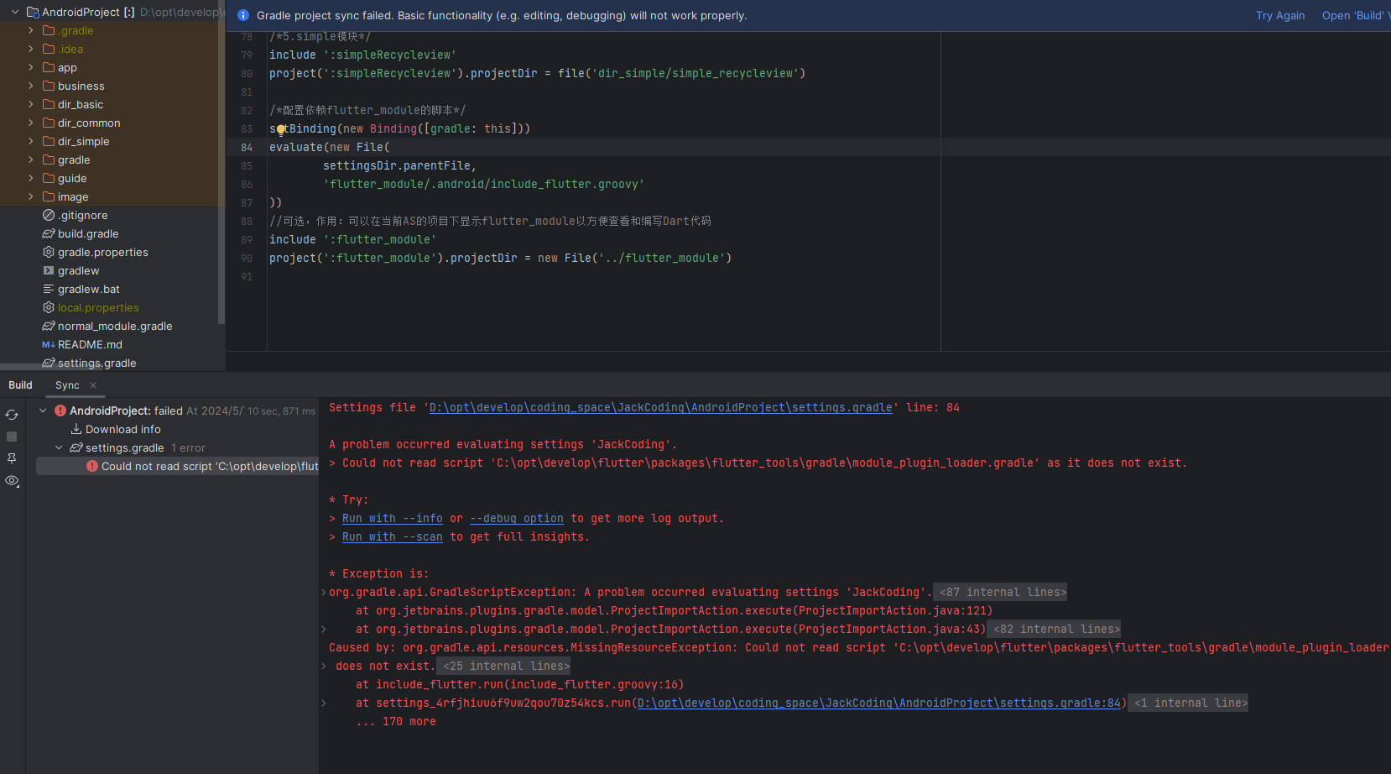This screenshot has width=1391, height=774.
Task: Expand the dir_simple folder
Action: [x=31, y=141]
